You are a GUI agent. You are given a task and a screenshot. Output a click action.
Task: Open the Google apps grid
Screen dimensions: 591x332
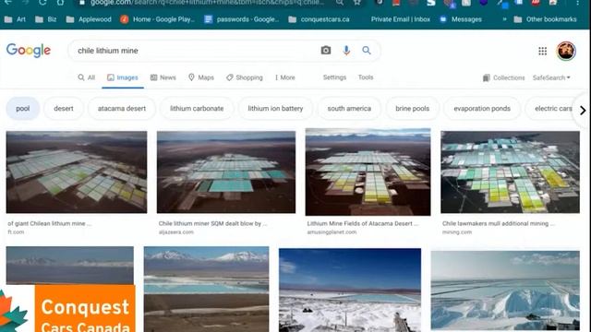(x=542, y=51)
